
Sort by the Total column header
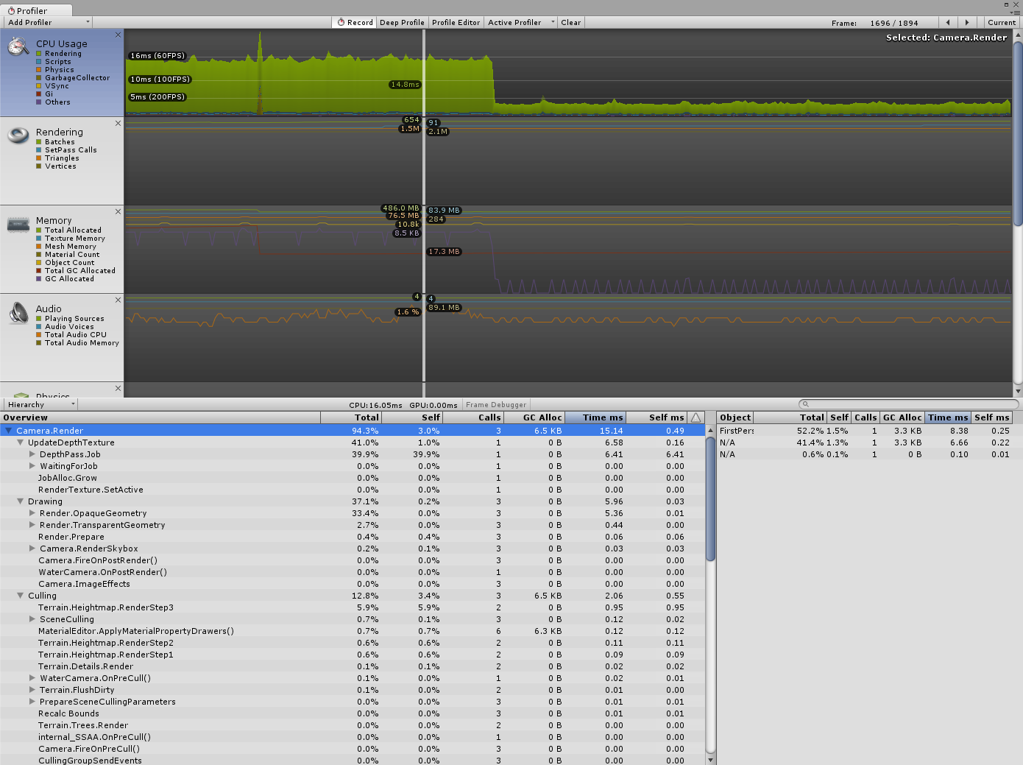tap(351, 417)
